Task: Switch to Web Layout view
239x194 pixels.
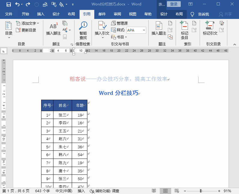Action: (x=177, y=191)
